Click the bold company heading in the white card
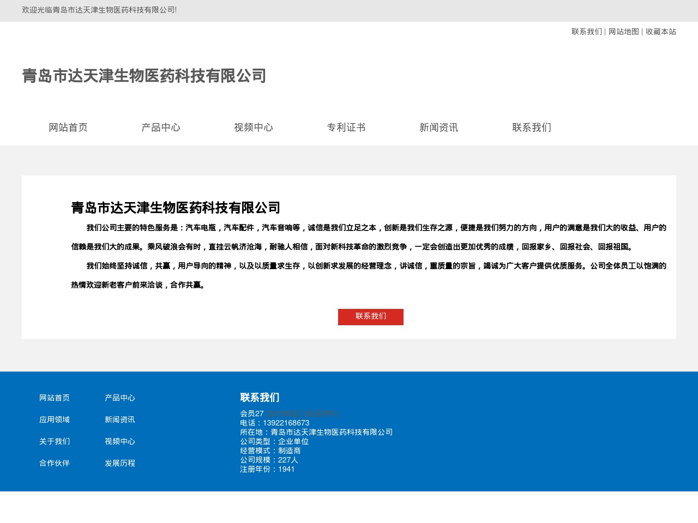This screenshot has height=523, width=698. pyautogui.click(x=176, y=208)
